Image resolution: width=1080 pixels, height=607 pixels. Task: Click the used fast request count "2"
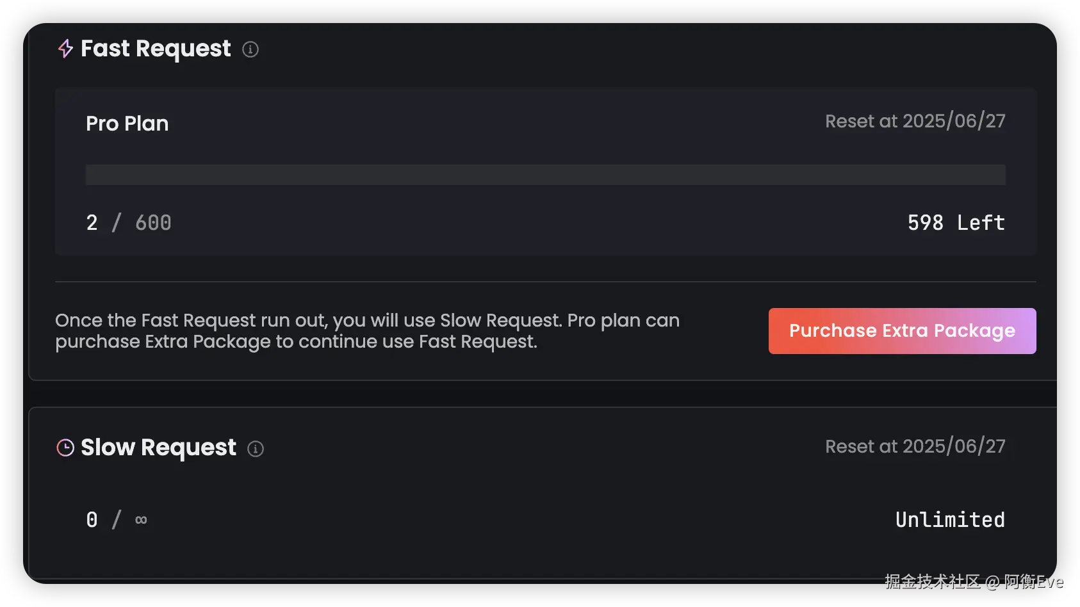[92, 223]
